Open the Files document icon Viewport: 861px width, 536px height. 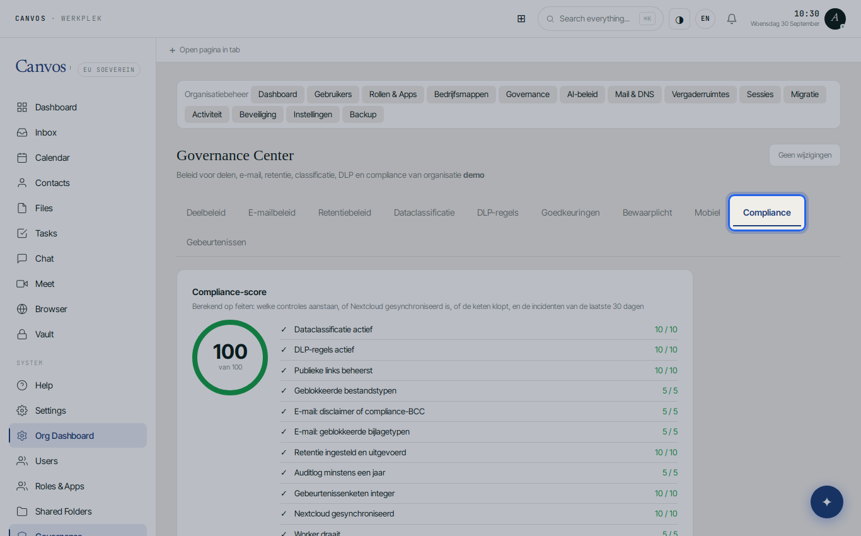pyautogui.click(x=22, y=208)
